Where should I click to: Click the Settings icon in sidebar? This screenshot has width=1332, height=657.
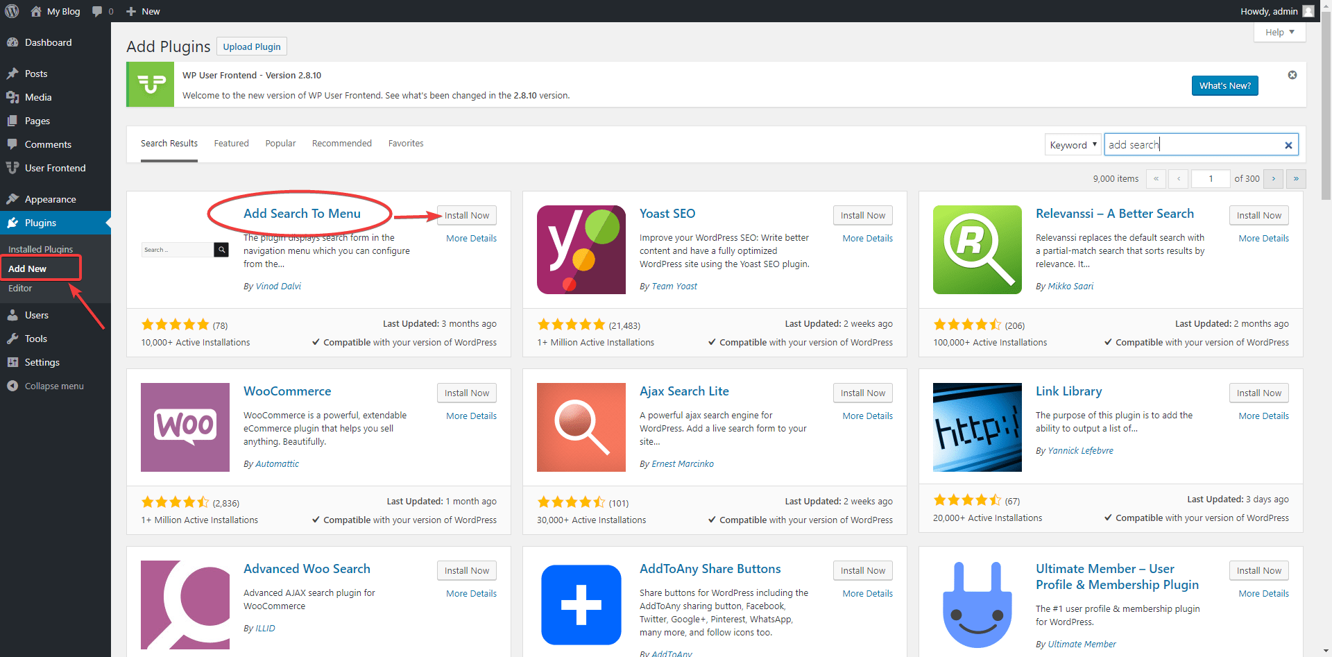[x=12, y=362]
